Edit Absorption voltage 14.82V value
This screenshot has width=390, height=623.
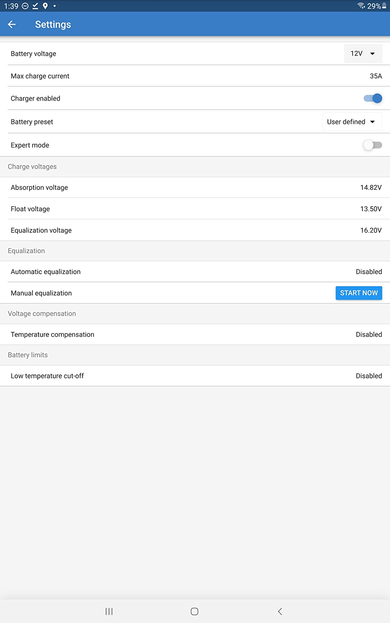coord(371,188)
